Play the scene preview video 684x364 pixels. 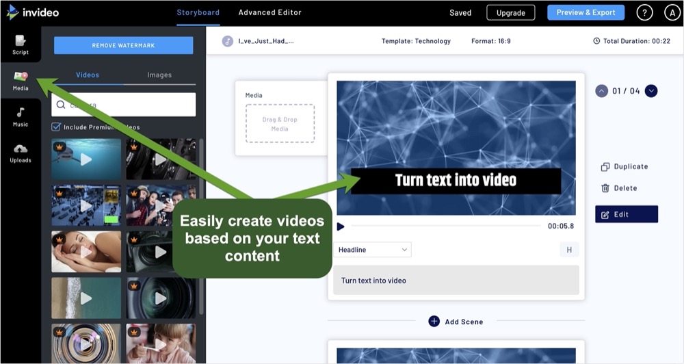coord(341,226)
